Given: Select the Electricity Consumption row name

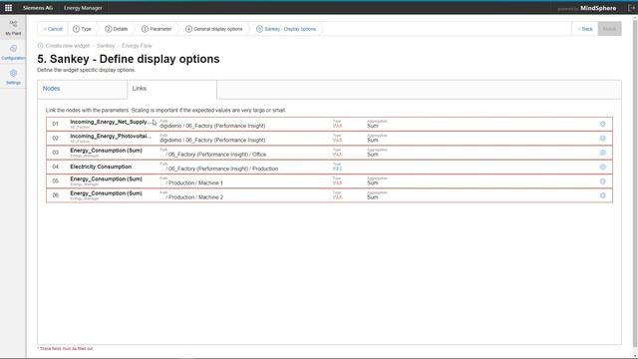Looking at the screenshot, I should point(101,167).
